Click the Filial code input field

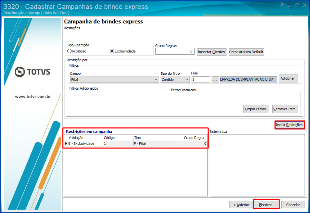coord(201,79)
